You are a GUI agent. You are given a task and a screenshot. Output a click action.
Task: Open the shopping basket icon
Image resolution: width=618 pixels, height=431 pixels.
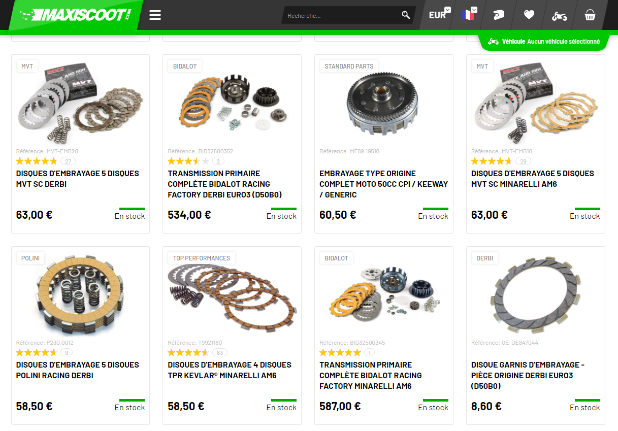[x=590, y=15]
